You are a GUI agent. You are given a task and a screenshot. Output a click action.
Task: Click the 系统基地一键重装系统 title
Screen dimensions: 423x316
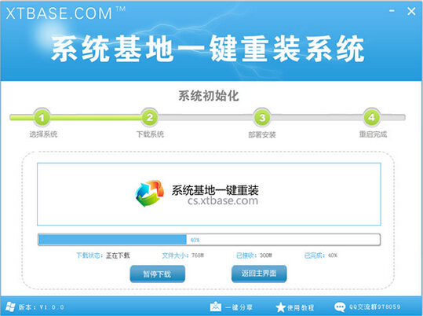208,49
